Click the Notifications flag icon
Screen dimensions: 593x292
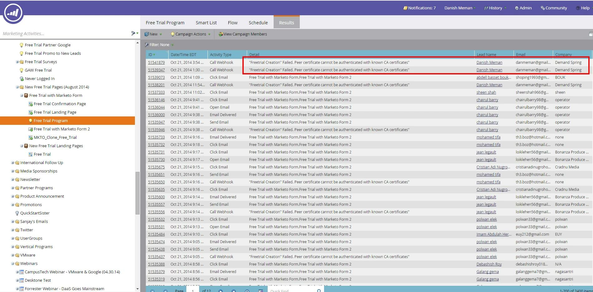(x=405, y=8)
